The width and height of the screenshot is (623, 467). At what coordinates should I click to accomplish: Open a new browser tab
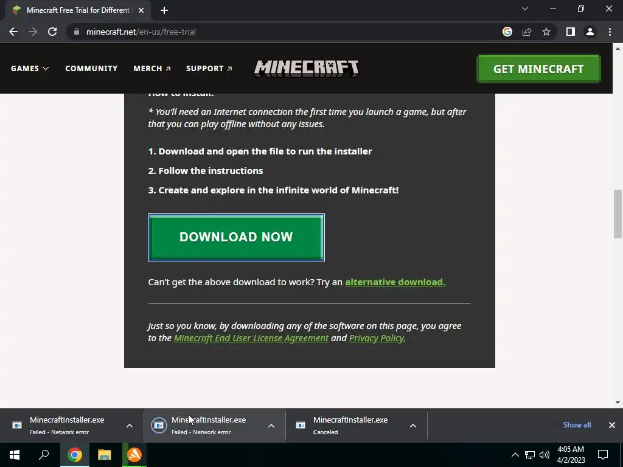(164, 10)
